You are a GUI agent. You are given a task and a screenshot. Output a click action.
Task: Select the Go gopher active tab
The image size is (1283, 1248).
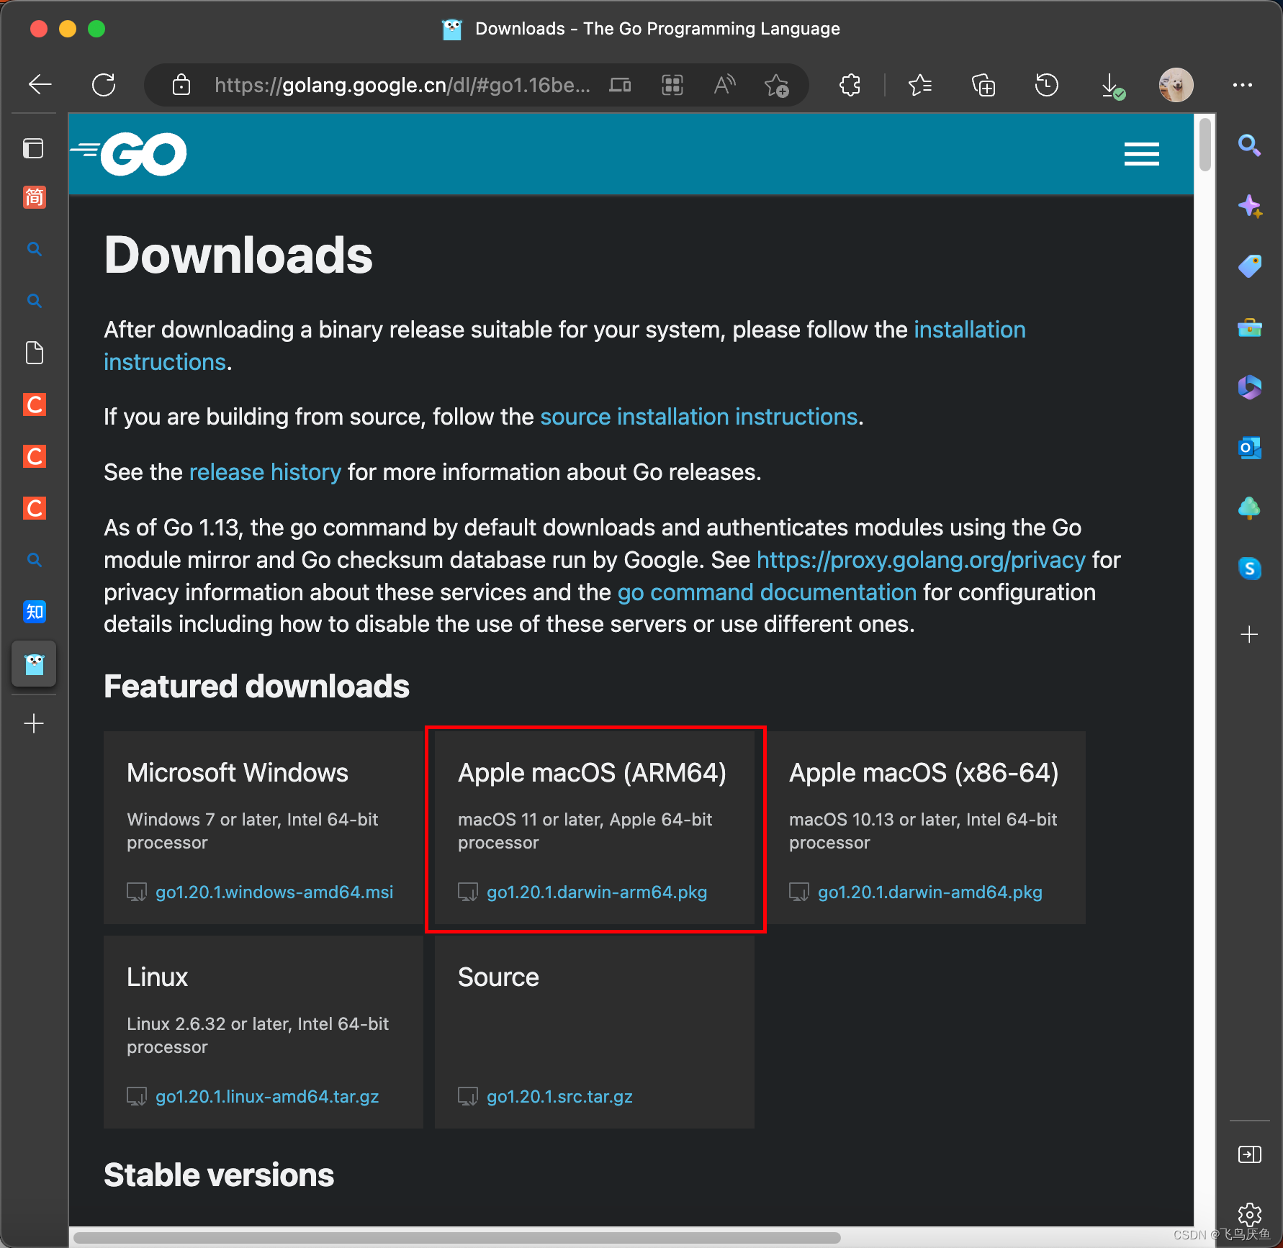click(34, 664)
